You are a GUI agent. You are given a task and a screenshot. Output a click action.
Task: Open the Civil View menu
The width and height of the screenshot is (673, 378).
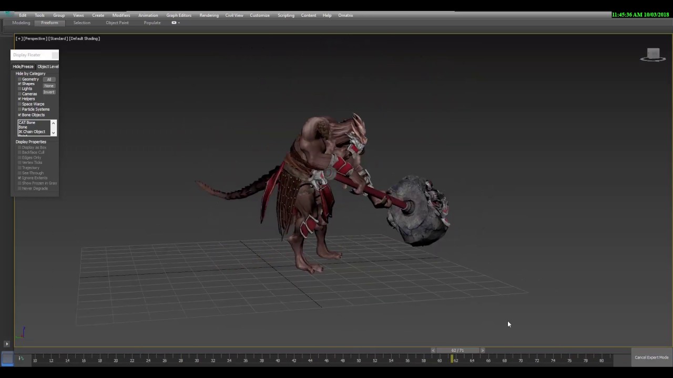[234, 15]
